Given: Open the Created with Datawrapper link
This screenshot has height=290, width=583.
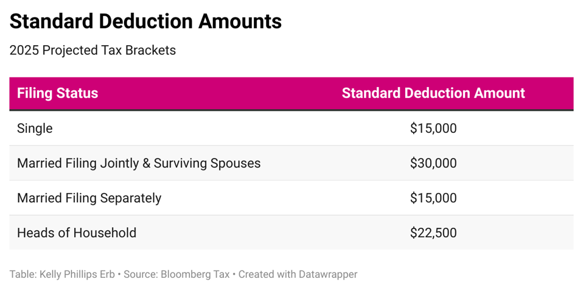Looking at the screenshot, I should pos(298,274).
